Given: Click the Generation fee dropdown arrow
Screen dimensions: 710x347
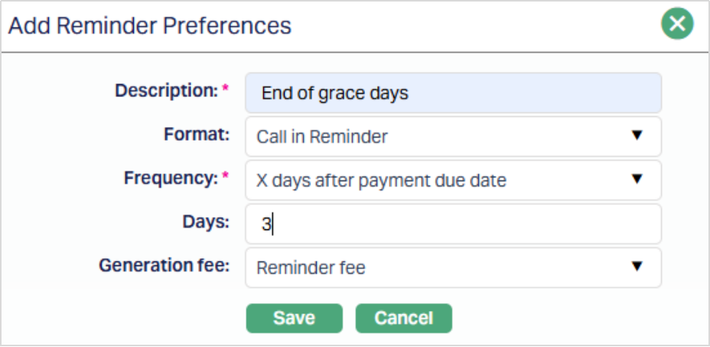Looking at the screenshot, I should (637, 267).
